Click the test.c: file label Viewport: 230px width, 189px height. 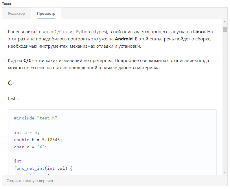point(14,99)
